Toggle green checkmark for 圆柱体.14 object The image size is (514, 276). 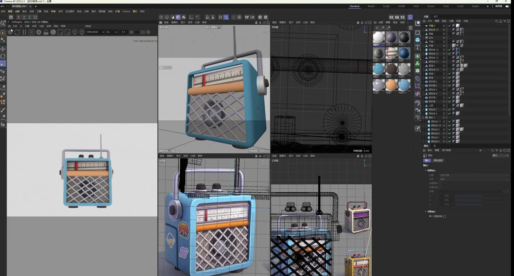[x=449, y=50]
